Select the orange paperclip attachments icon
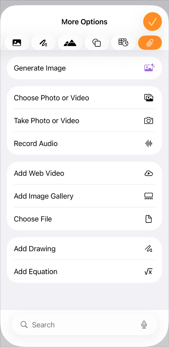169x347 pixels. click(x=150, y=42)
